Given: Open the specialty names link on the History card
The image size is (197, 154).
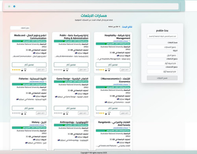Looking at the screenshot, I should point(37,125).
